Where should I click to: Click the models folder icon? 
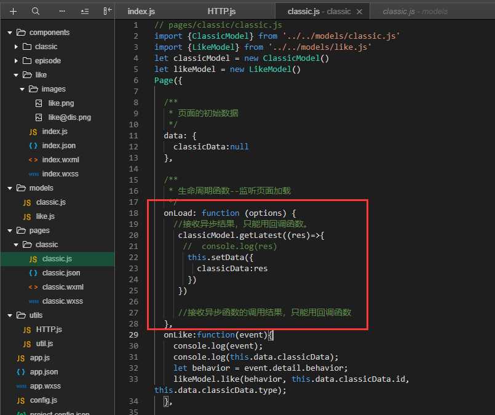tap(21, 188)
